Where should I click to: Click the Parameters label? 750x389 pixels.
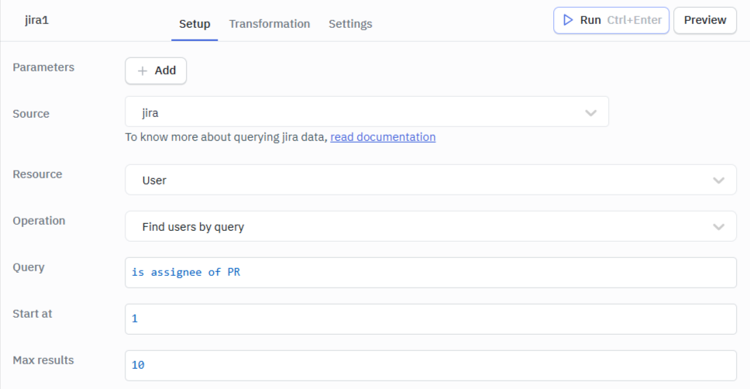tap(43, 67)
